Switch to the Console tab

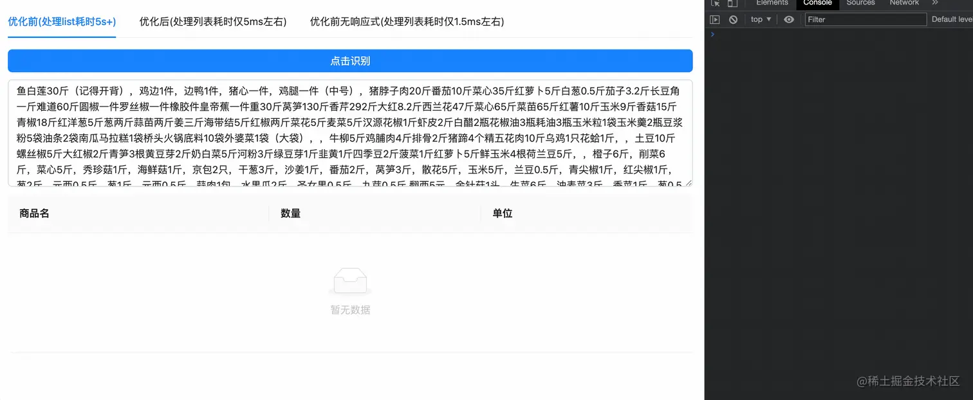(x=818, y=3)
